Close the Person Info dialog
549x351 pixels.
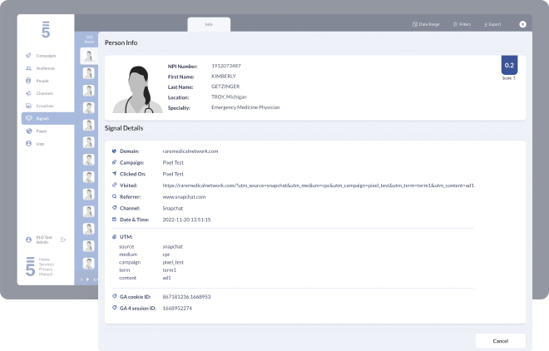pyautogui.click(x=522, y=24)
